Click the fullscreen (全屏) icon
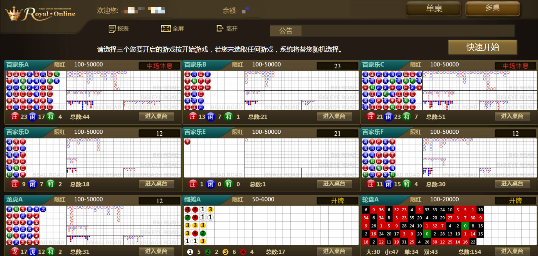Screen dimensions: 538x256 coord(166,29)
